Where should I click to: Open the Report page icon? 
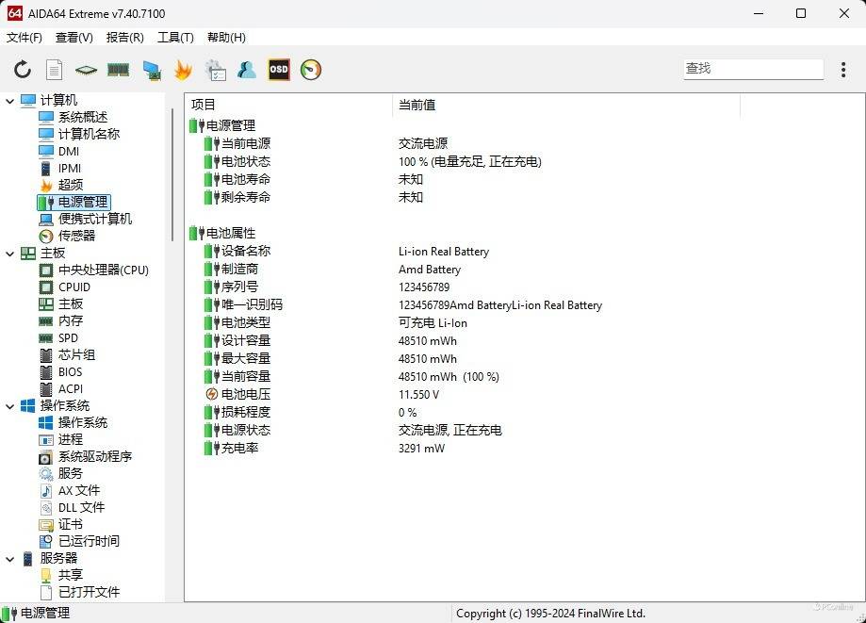pyautogui.click(x=55, y=70)
